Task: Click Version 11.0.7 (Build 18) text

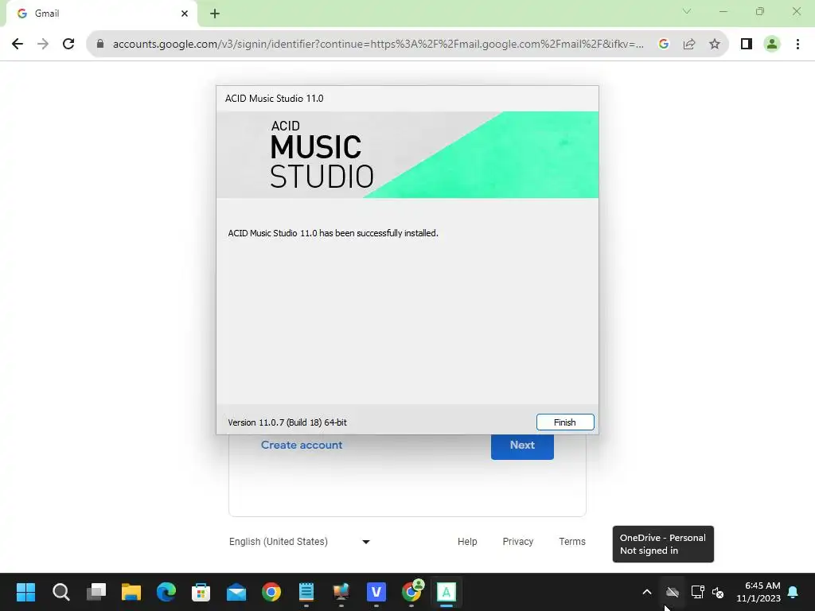Action: coord(287,422)
